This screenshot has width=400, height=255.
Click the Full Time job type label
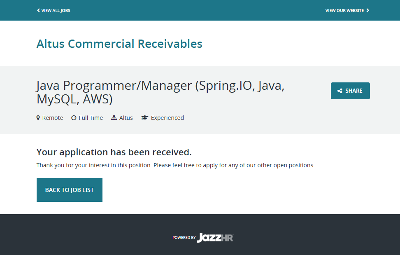pyautogui.click(x=91, y=118)
